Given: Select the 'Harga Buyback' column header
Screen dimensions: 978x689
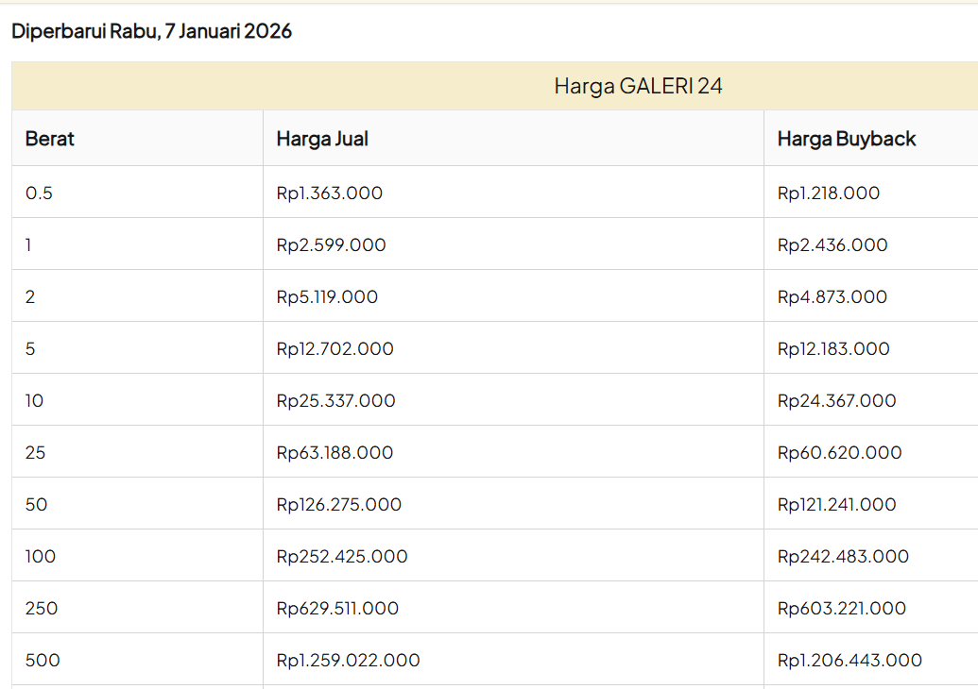Looking at the screenshot, I should [x=847, y=139].
